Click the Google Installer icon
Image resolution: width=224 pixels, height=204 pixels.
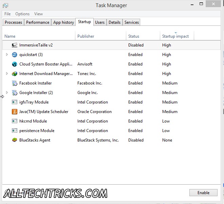click(x=15, y=93)
